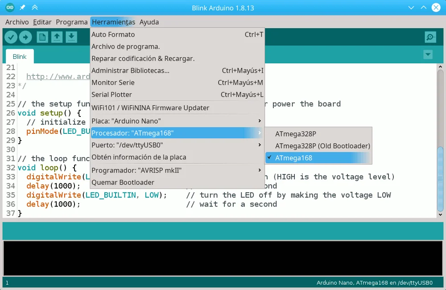Maximize window with title bar up chevron
446x290 pixels.
point(424,8)
